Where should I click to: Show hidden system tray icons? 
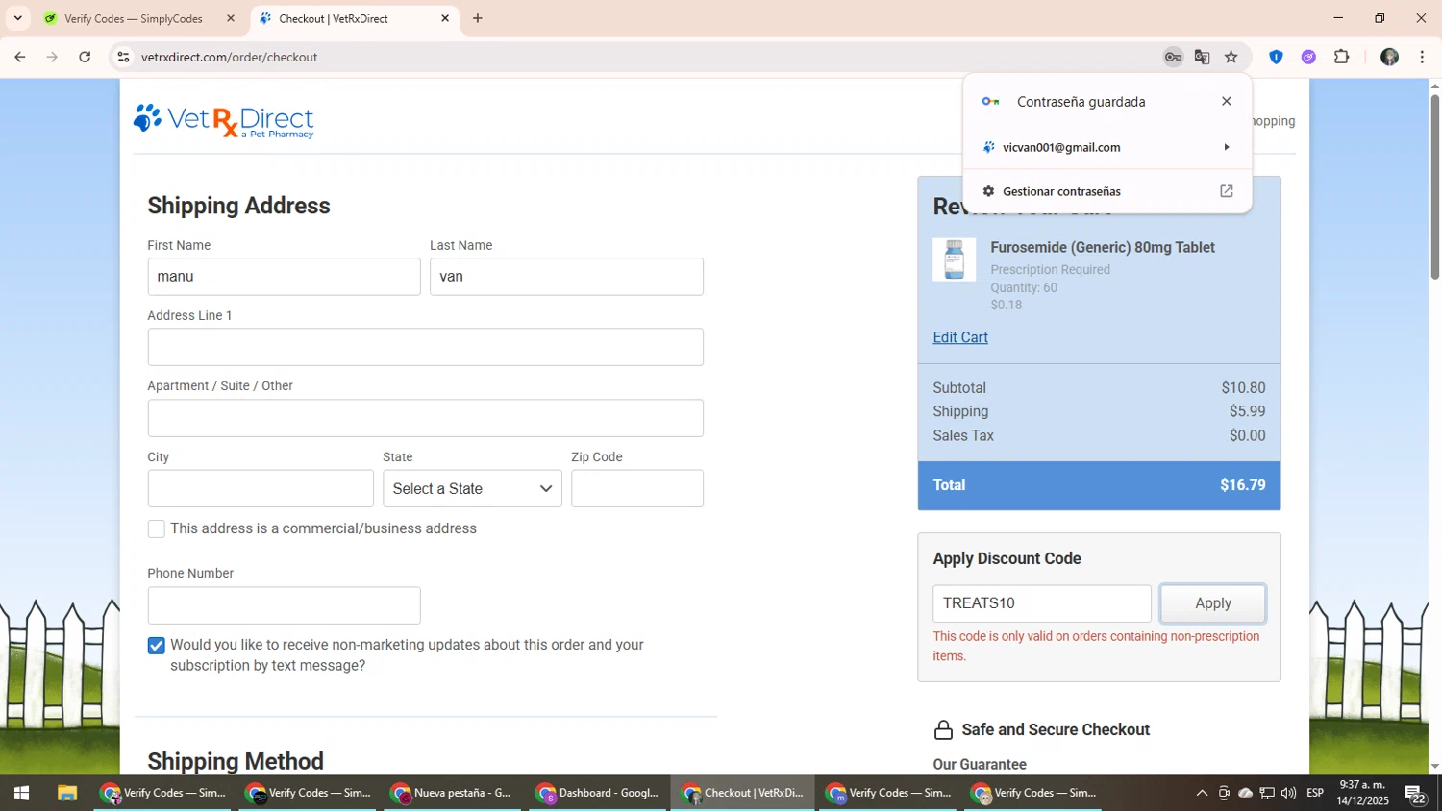(1202, 793)
